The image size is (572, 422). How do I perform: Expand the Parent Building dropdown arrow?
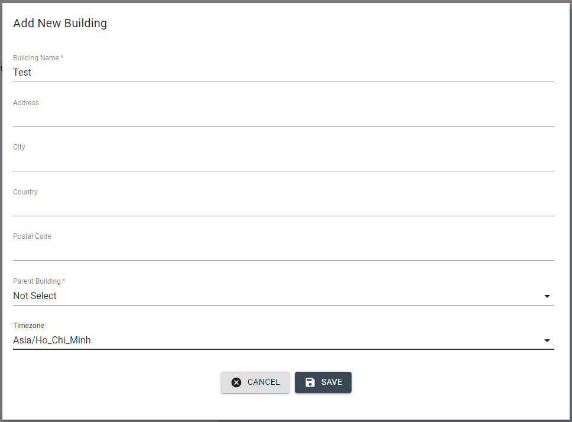(x=547, y=296)
